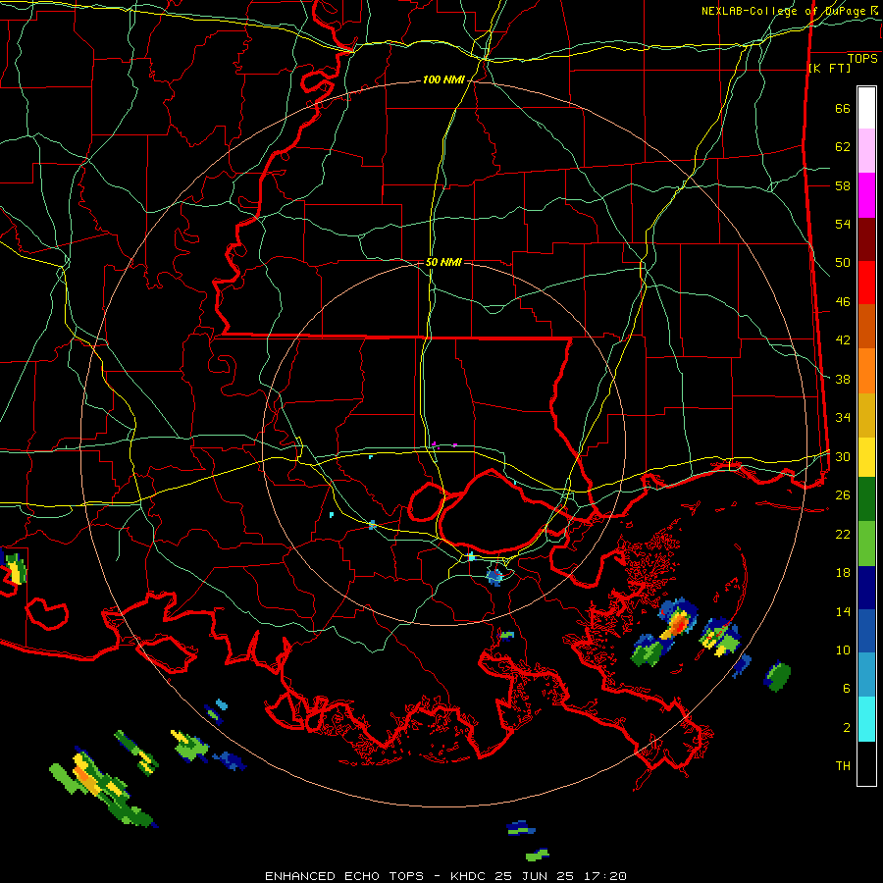Click the dark maroon legend swatch
This screenshot has height=883, width=883.
point(866,239)
